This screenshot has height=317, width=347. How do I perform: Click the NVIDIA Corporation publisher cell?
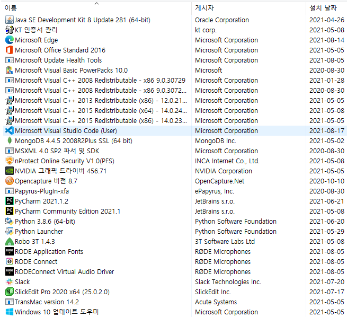[223, 171]
